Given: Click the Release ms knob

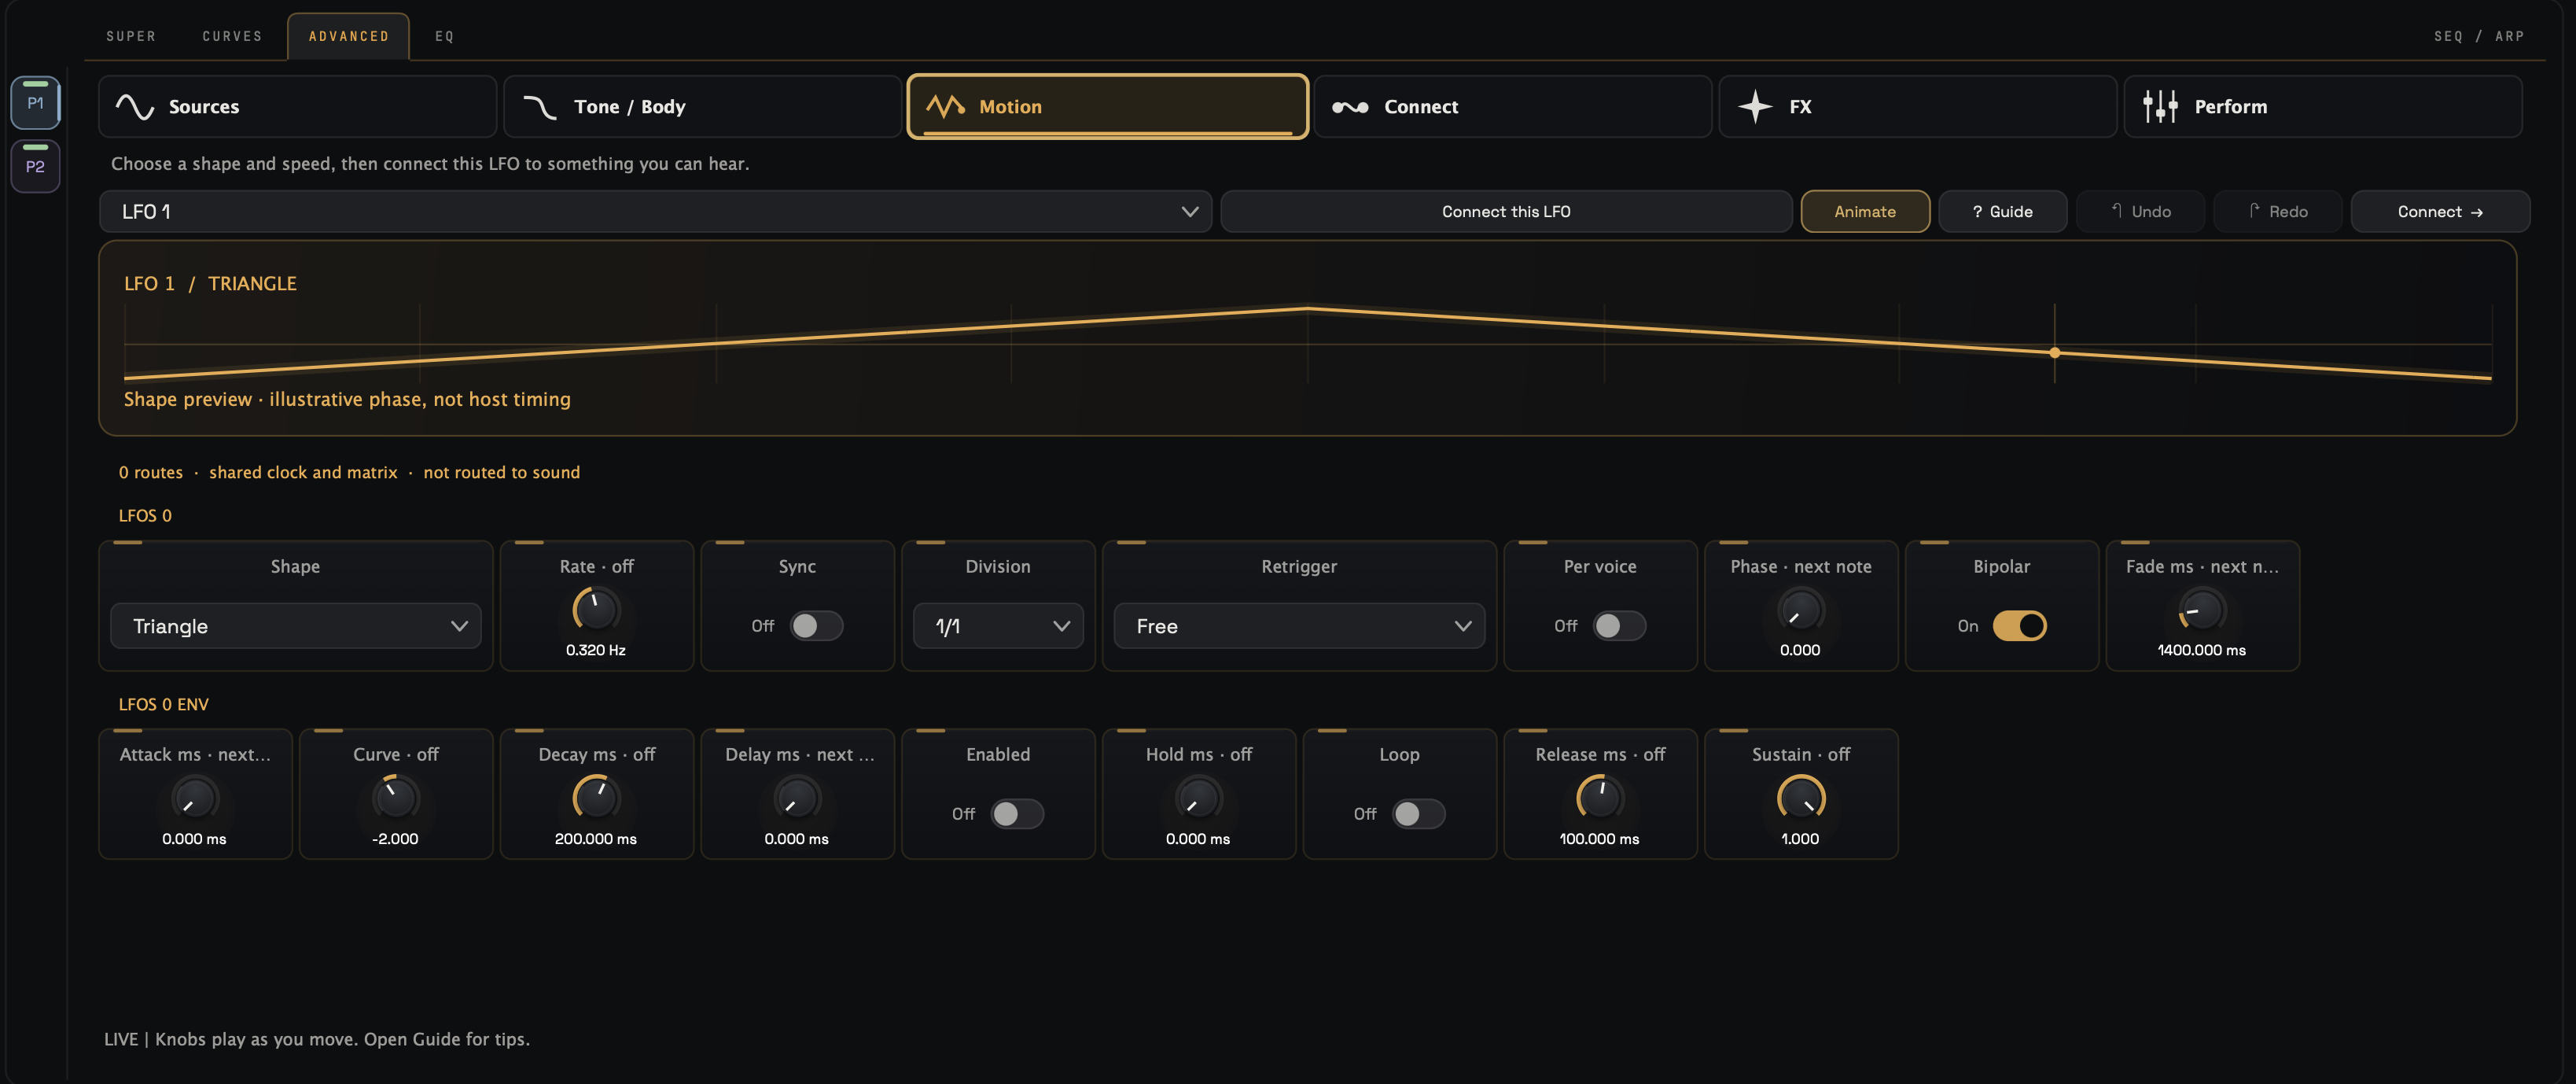Looking at the screenshot, I should click(x=1600, y=798).
